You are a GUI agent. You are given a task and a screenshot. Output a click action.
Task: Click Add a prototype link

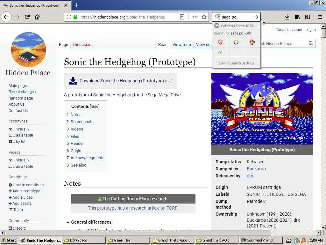click(x=25, y=191)
